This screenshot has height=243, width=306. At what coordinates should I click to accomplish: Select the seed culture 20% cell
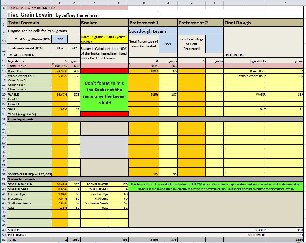144,174
